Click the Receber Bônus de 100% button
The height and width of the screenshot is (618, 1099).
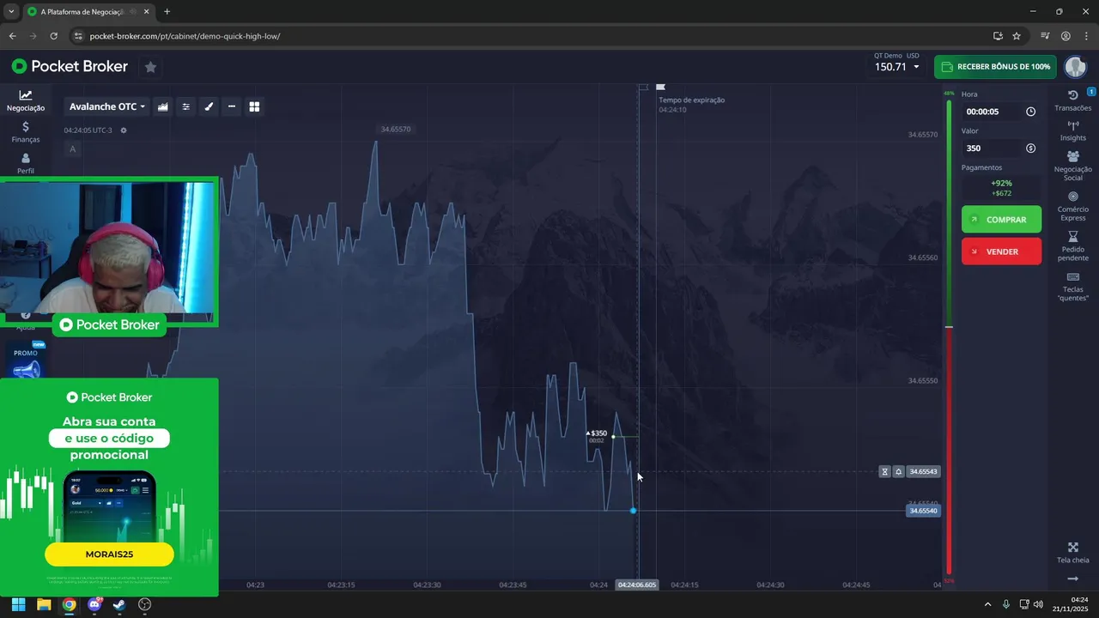click(x=995, y=66)
